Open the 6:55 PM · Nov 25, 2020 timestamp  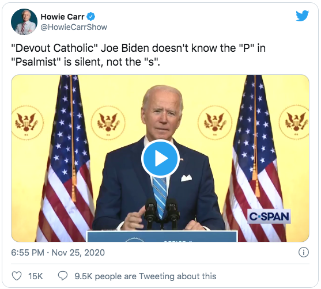58,253
